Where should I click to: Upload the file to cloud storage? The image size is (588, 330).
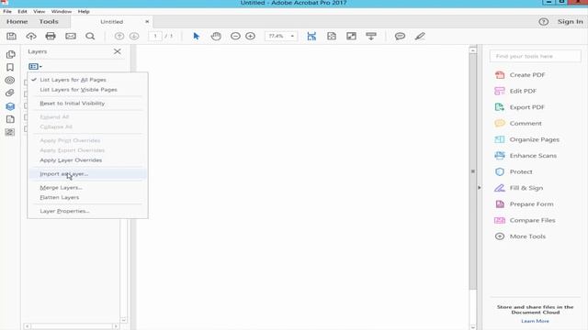(x=31, y=36)
